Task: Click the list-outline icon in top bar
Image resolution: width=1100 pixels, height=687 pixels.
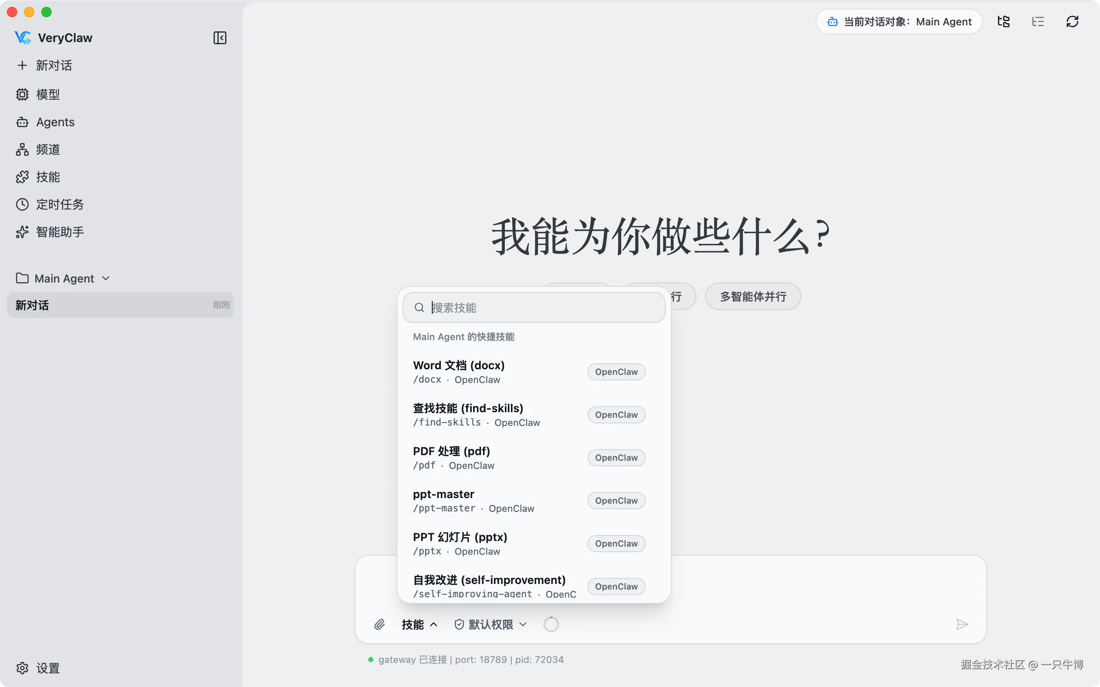Action: click(x=1038, y=21)
